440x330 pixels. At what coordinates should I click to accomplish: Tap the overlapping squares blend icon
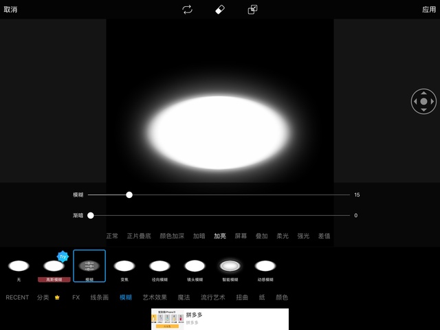[252, 10]
